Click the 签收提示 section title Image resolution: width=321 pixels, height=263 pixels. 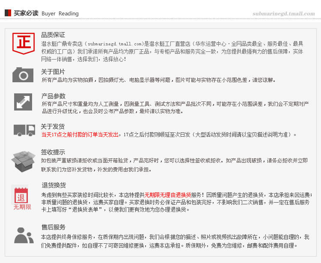53,152
